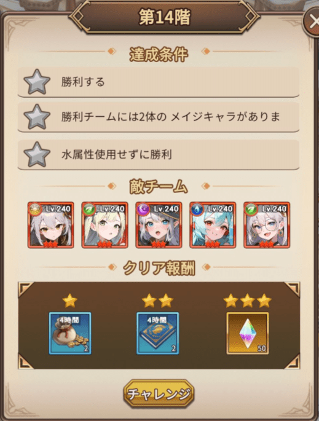Viewport: 319px width, 421px height.
Task: Click the star beside 水属性使用せずに勝利
Action: coord(37,154)
